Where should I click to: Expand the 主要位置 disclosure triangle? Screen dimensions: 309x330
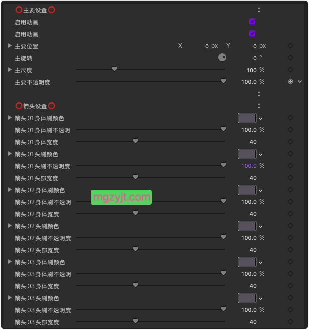pos(10,46)
